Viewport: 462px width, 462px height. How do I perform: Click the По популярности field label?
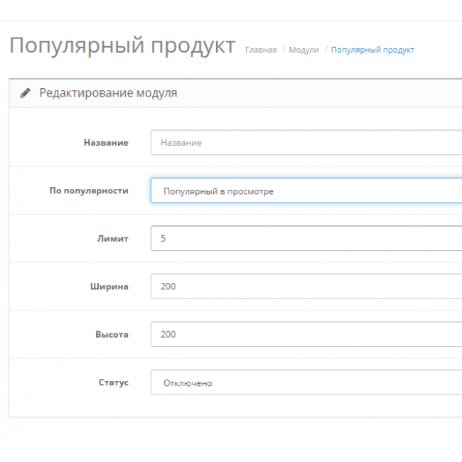point(89,190)
